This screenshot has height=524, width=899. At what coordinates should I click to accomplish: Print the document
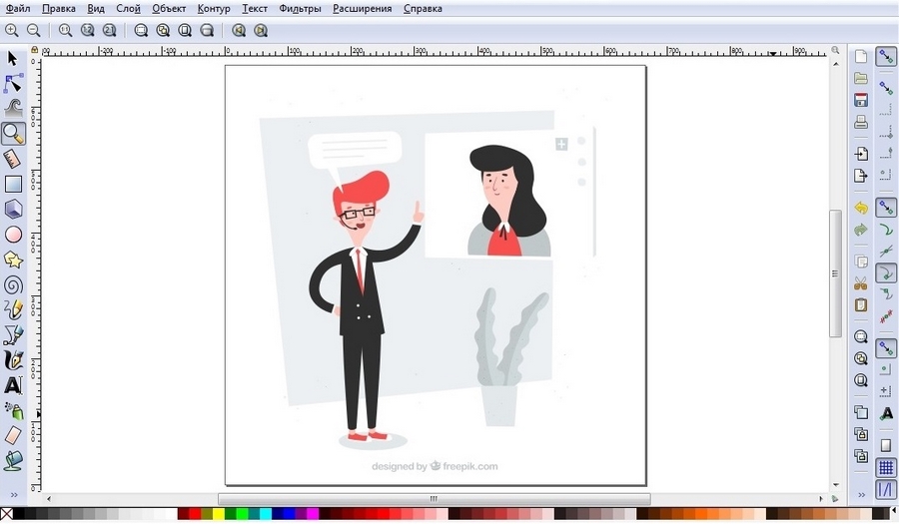pyautogui.click(x=861, y=122)
